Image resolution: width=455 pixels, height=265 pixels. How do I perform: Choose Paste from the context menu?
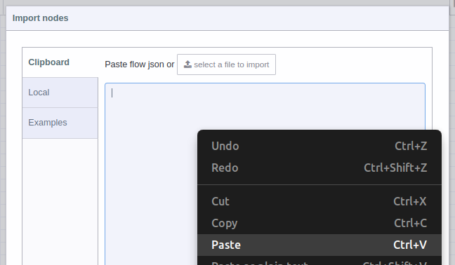pyautogui.click(x=319, y=245)
